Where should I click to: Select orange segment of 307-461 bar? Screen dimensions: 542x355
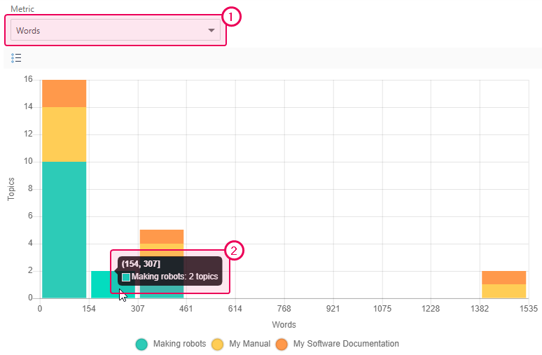(x=162, y=237)
